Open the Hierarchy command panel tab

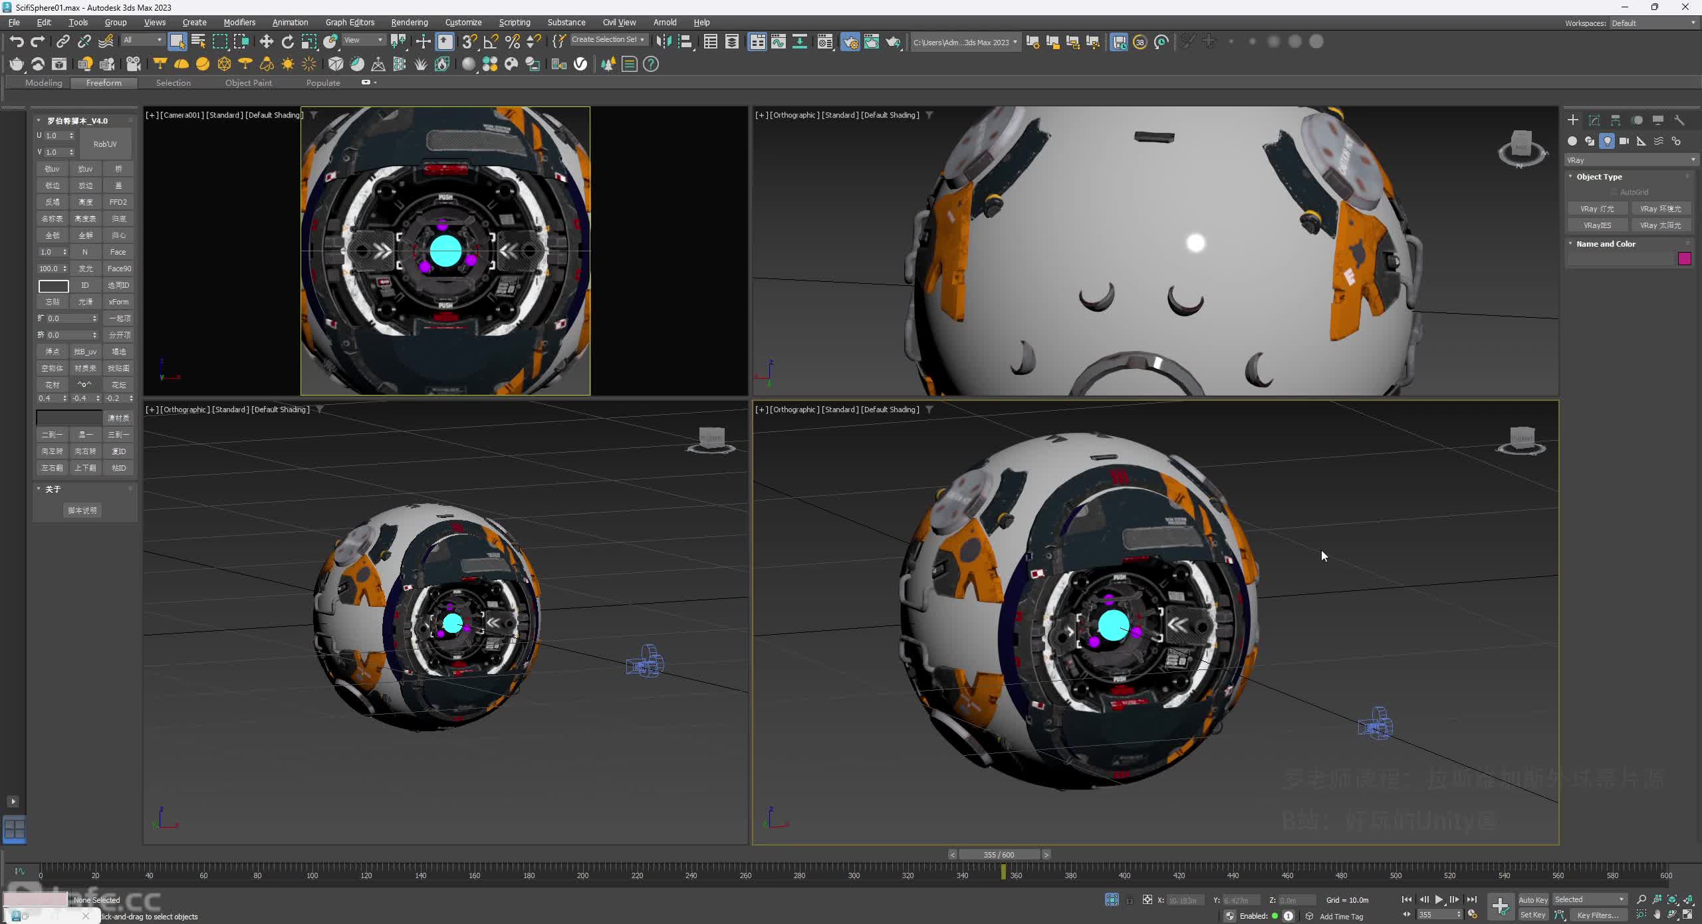point(1616,120)
